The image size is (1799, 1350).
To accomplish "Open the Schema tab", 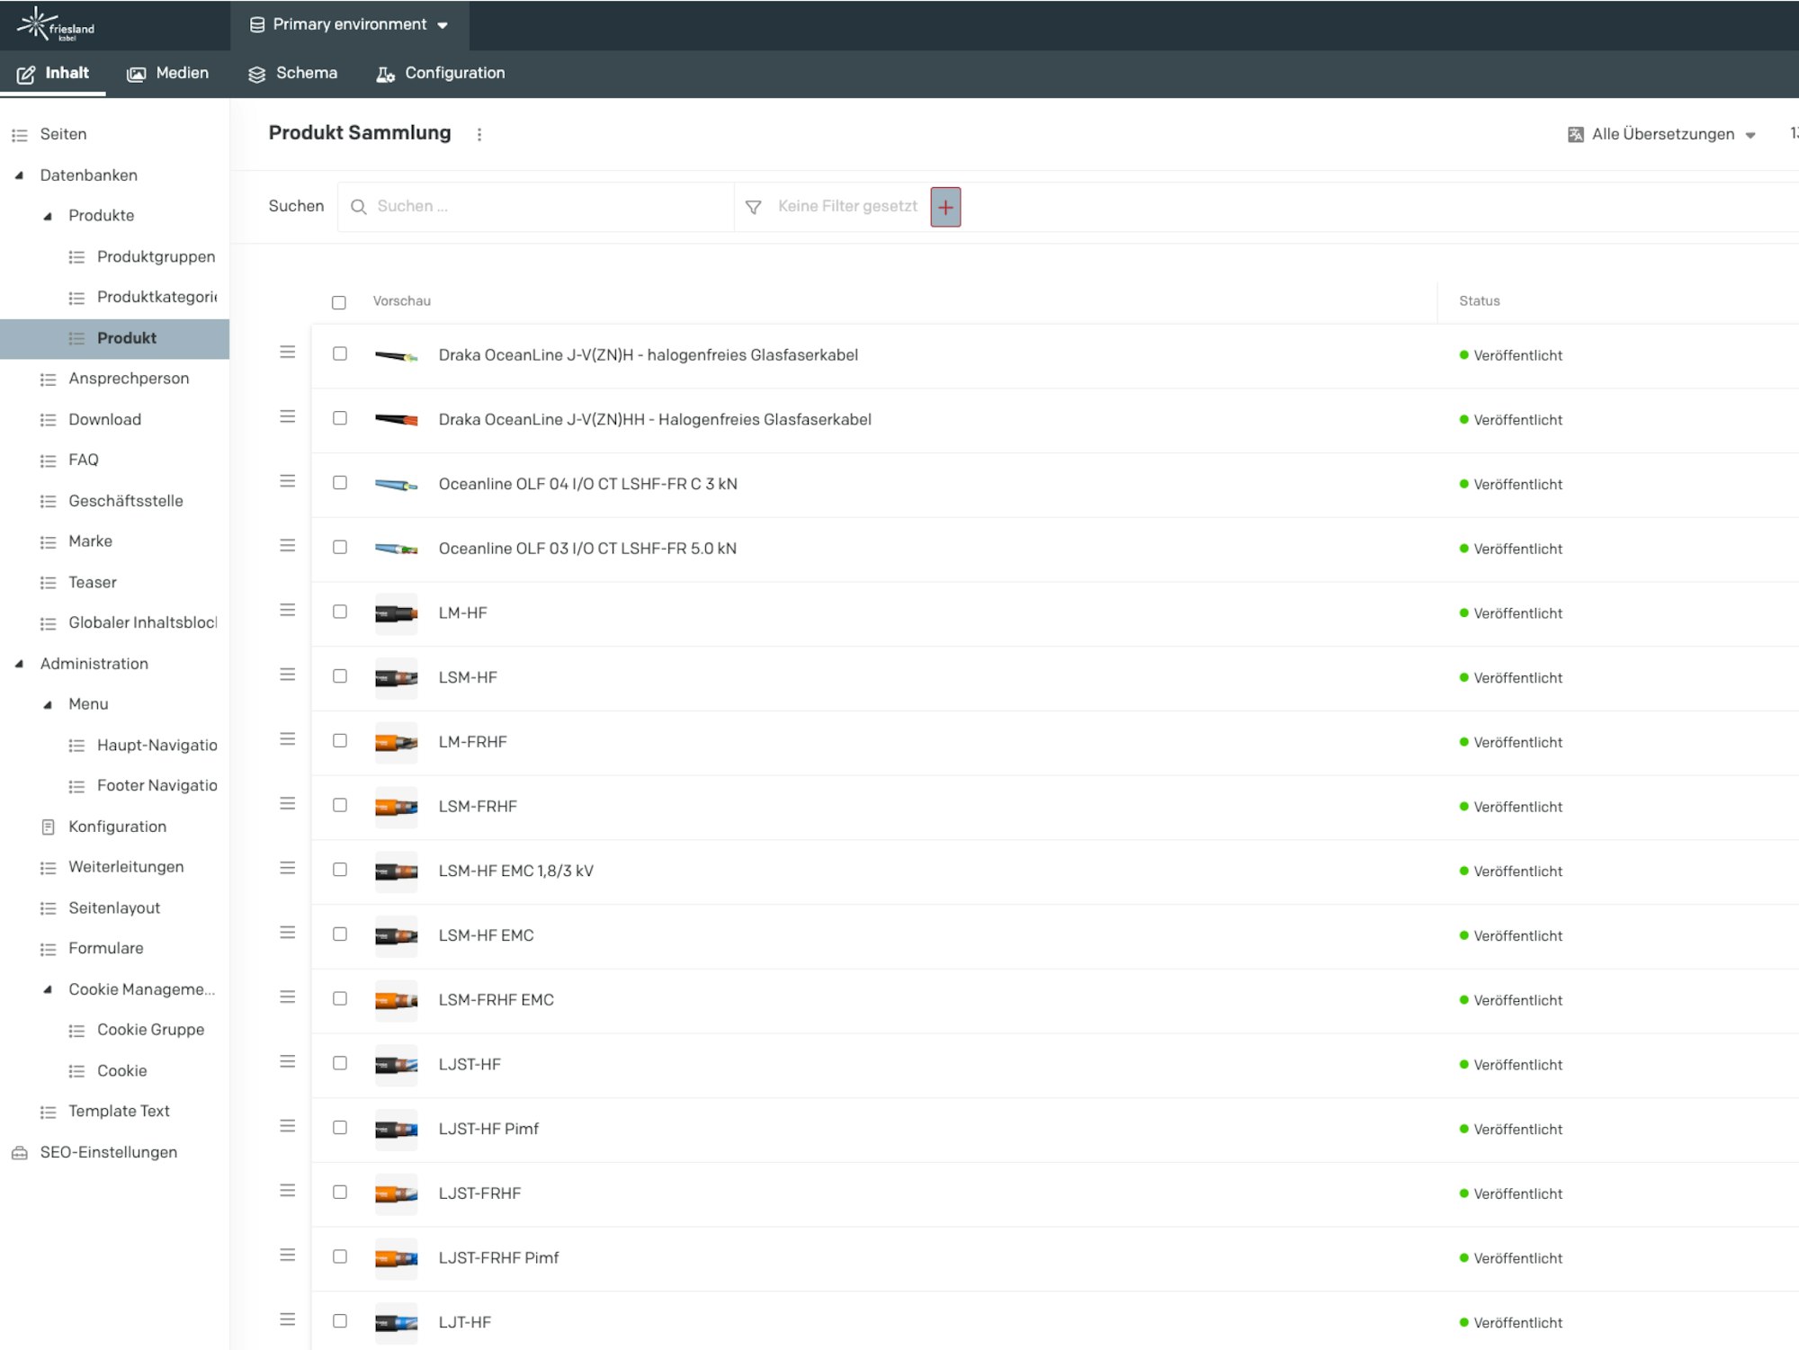I will click(293, 74).
